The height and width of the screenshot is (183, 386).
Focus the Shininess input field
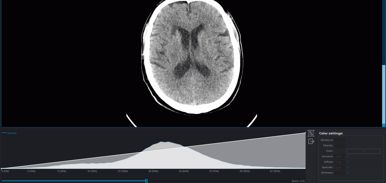(x=339, y=173)
